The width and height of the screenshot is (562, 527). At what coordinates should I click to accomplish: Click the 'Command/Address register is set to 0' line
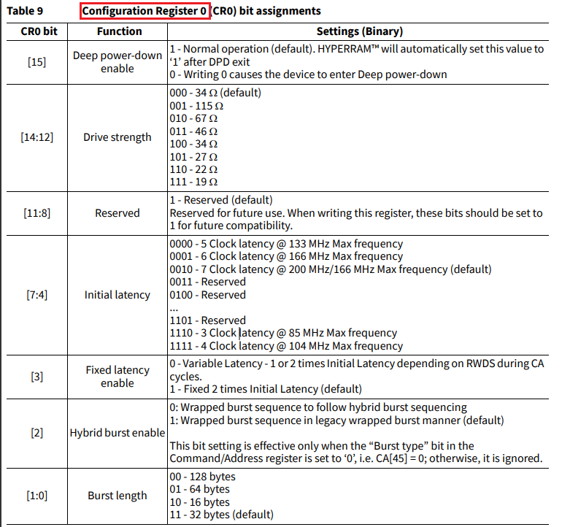[356, 458]
